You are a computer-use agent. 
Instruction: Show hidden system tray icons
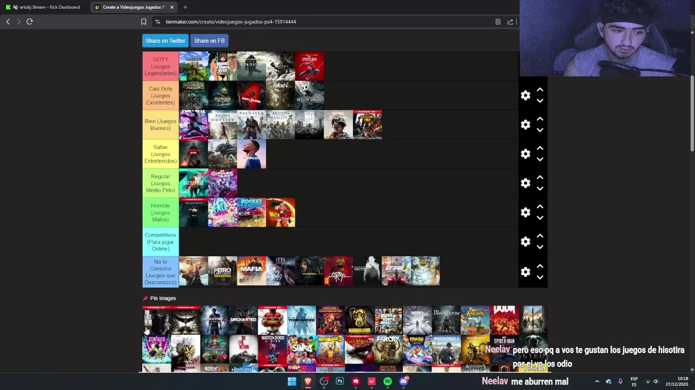coord(597,381)
